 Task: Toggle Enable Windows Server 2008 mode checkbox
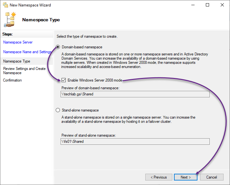coord(63,80)
